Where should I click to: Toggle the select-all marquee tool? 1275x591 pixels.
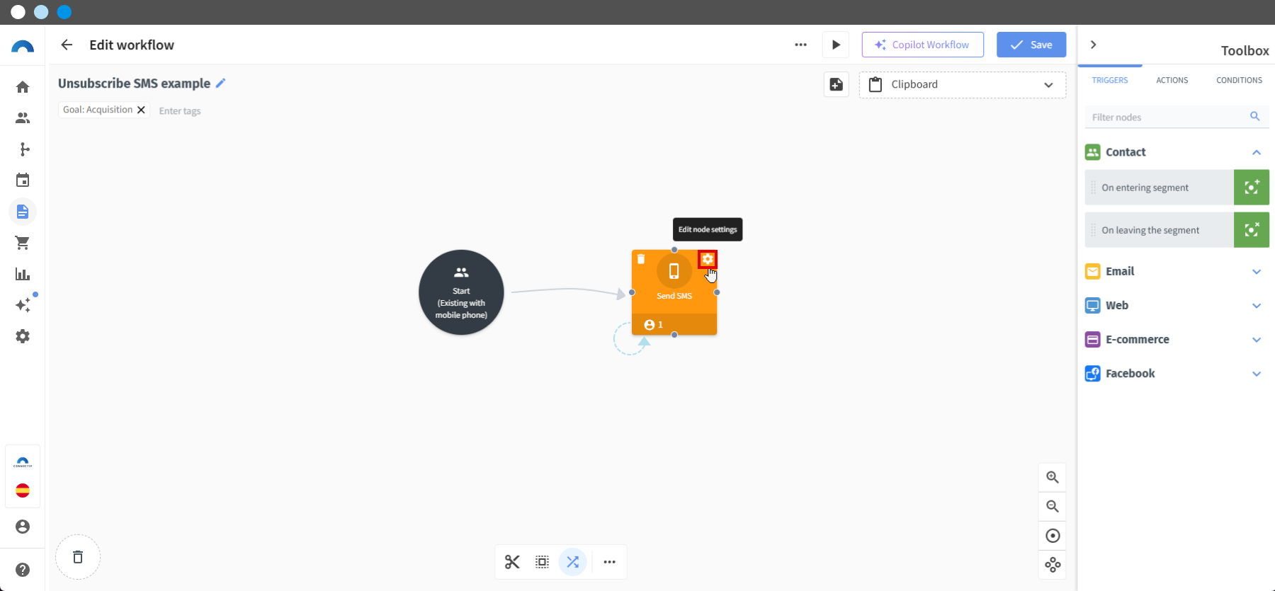click(x=542, y=562)
